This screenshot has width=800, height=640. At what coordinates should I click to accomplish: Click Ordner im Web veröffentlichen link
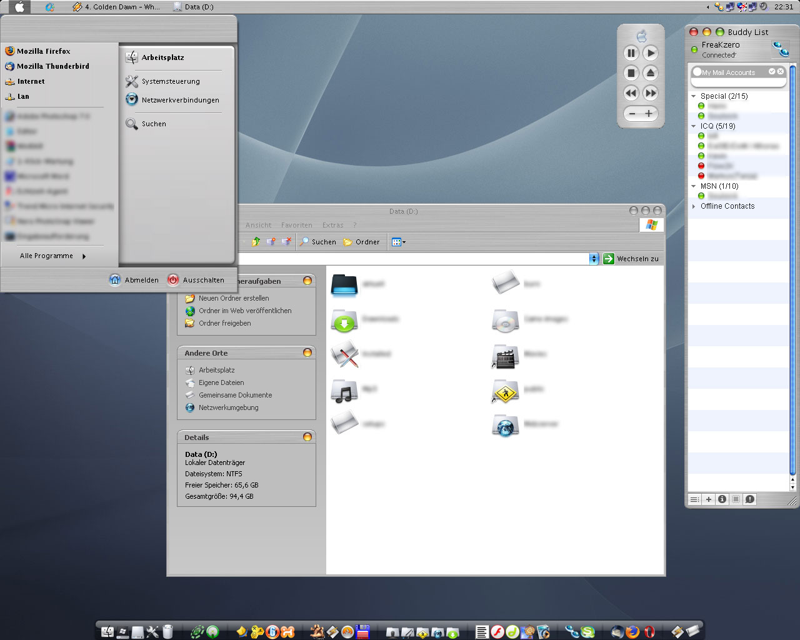click(x=245, y=311)
